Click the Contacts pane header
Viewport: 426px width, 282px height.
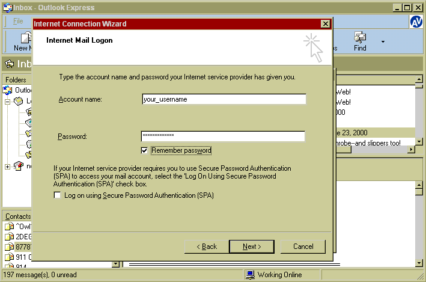[17, 216]
